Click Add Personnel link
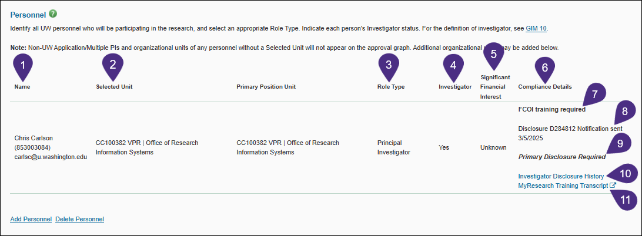 coord(31,219)
